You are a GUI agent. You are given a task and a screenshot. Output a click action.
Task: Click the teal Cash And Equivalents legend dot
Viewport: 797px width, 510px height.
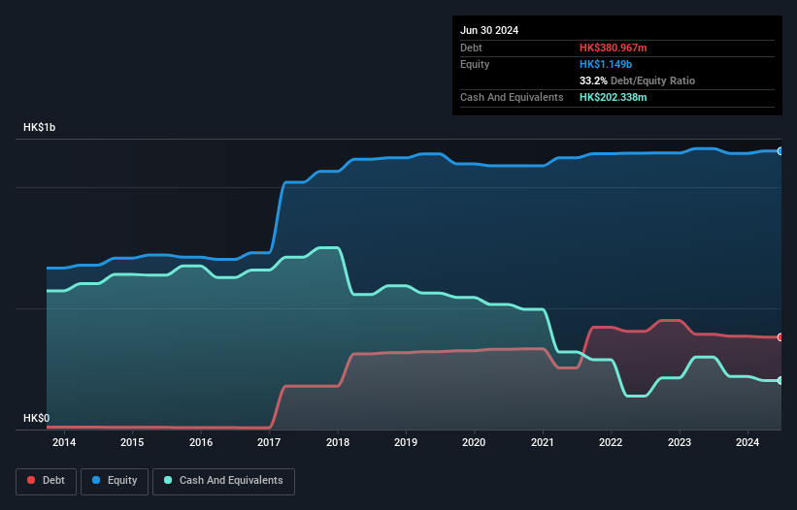tap(168, 480)
